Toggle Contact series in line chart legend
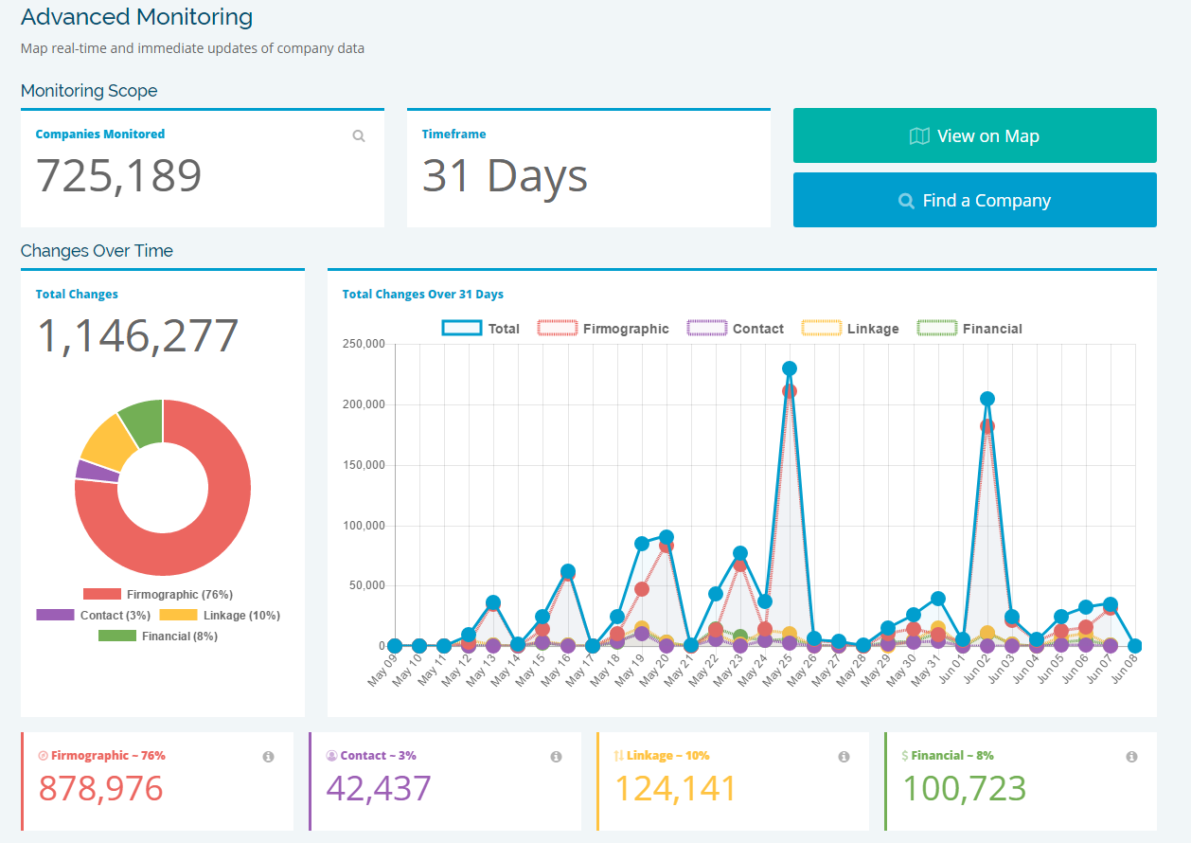Screen dimensions: 1191x843 tap(736, 329)
